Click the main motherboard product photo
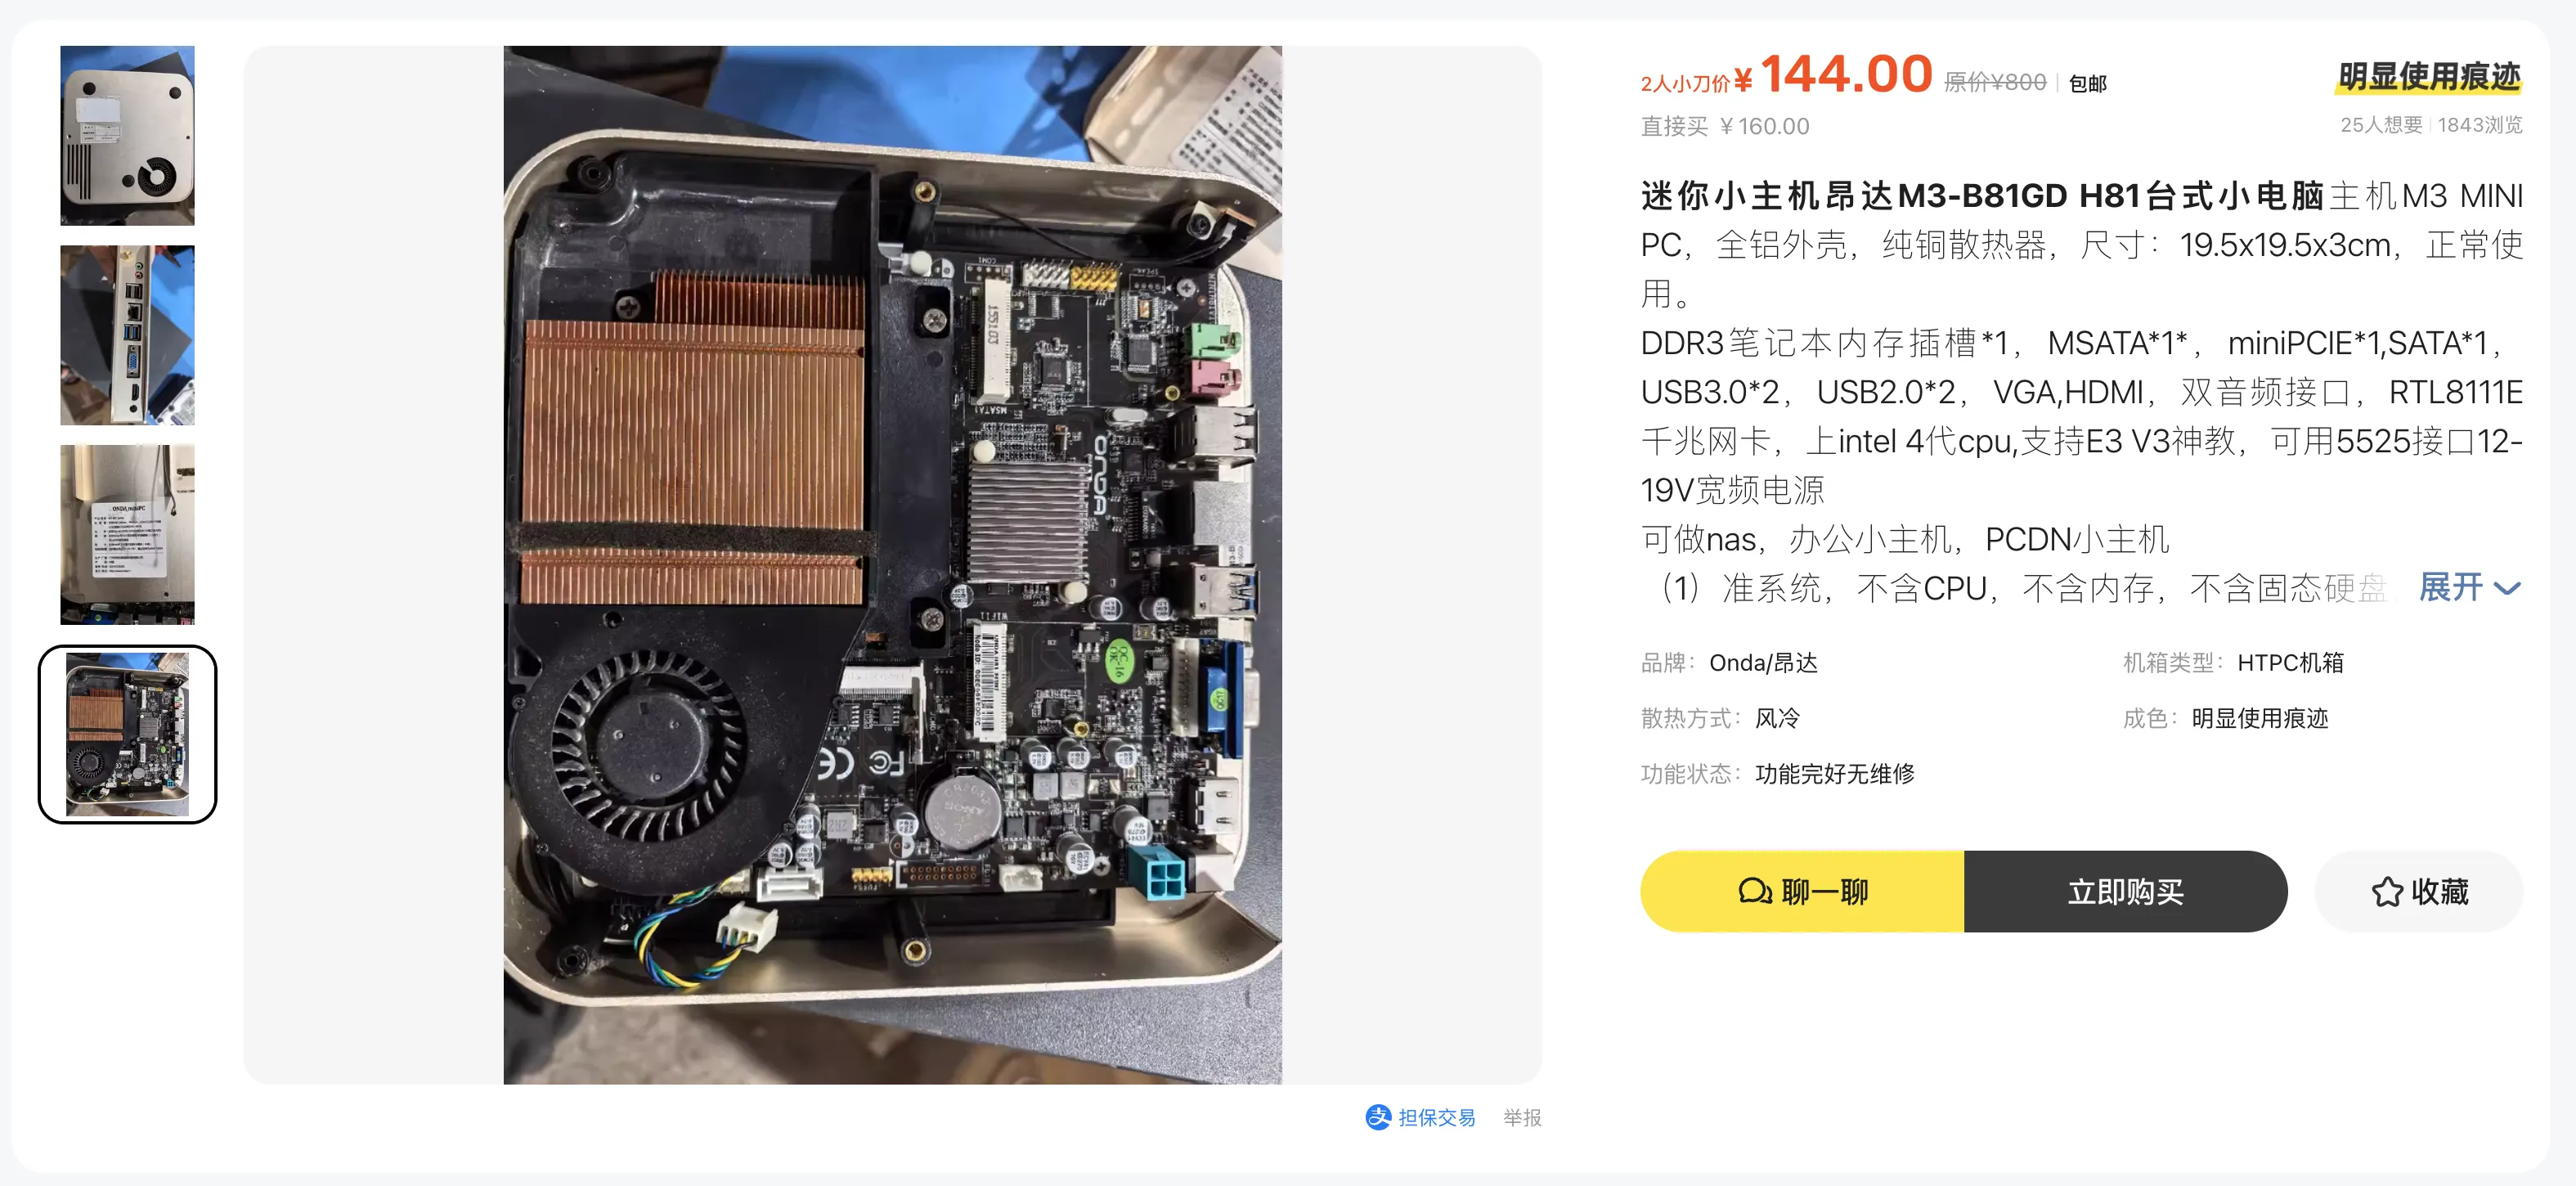 [892, 565]
